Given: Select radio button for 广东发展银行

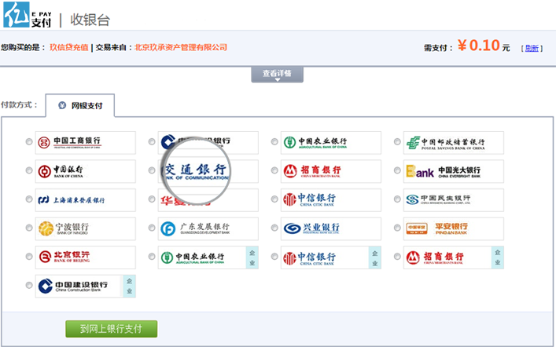Looking at the screenshot, I should coord(152,228).
